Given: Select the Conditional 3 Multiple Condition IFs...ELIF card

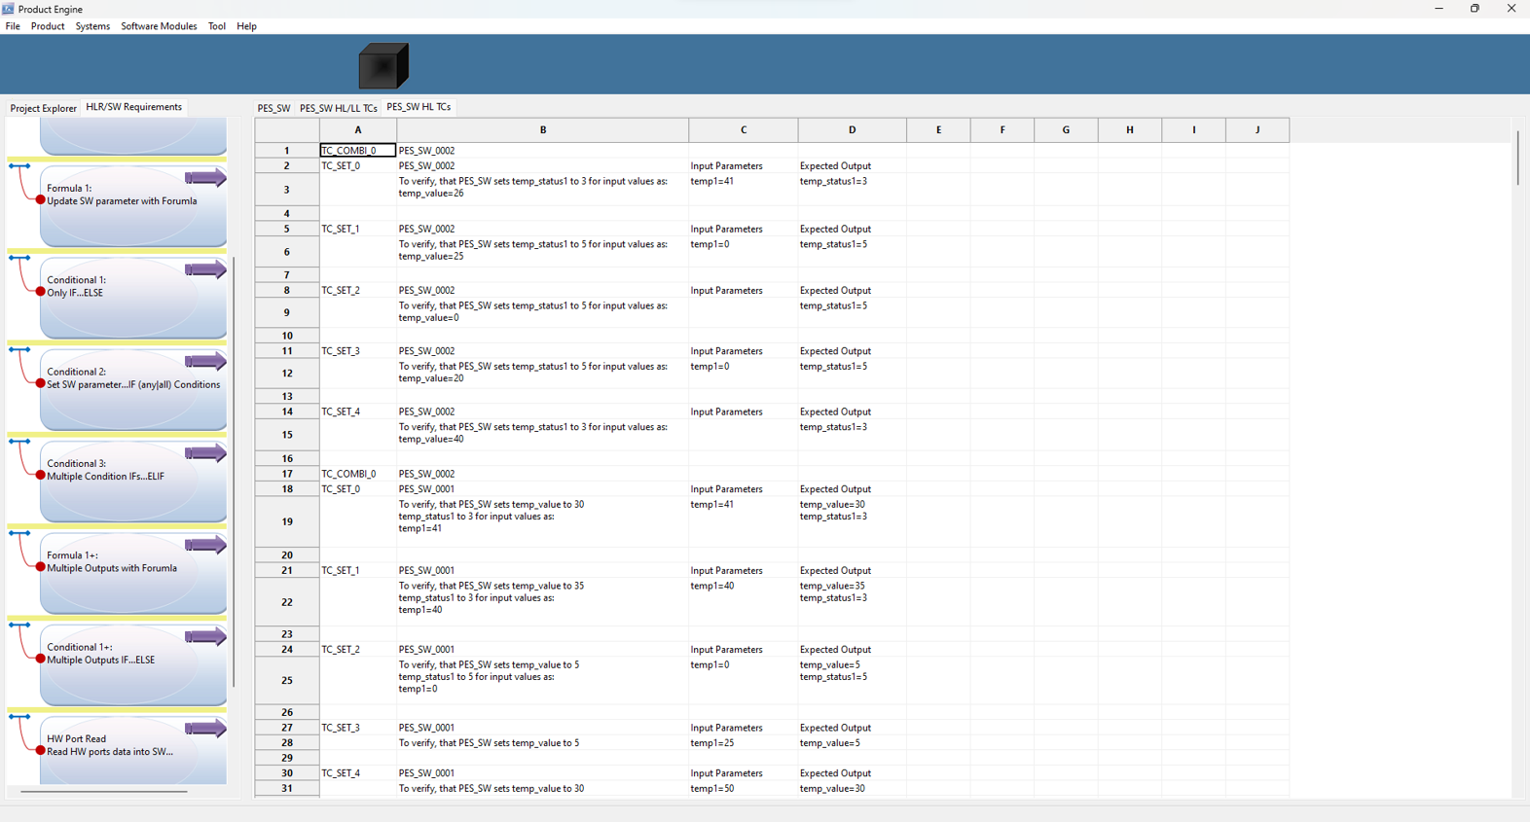Looking at the screenshot, I should point(133,482).
